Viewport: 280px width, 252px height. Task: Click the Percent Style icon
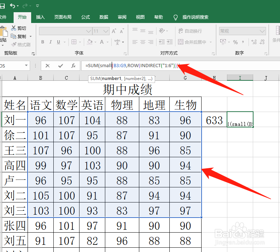(235, 42)
